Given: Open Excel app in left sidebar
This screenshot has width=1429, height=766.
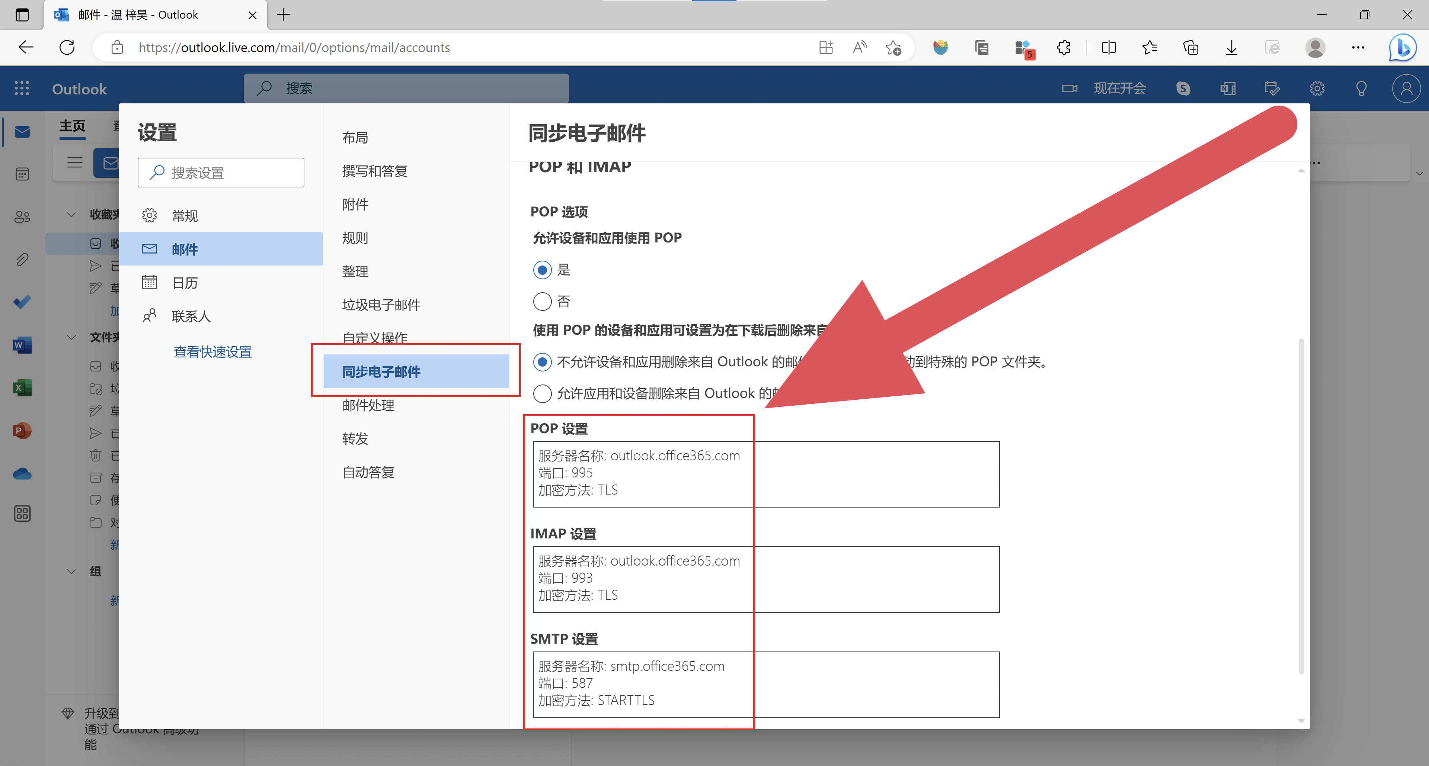Looking at the screenshot, I should coord(22,388).
